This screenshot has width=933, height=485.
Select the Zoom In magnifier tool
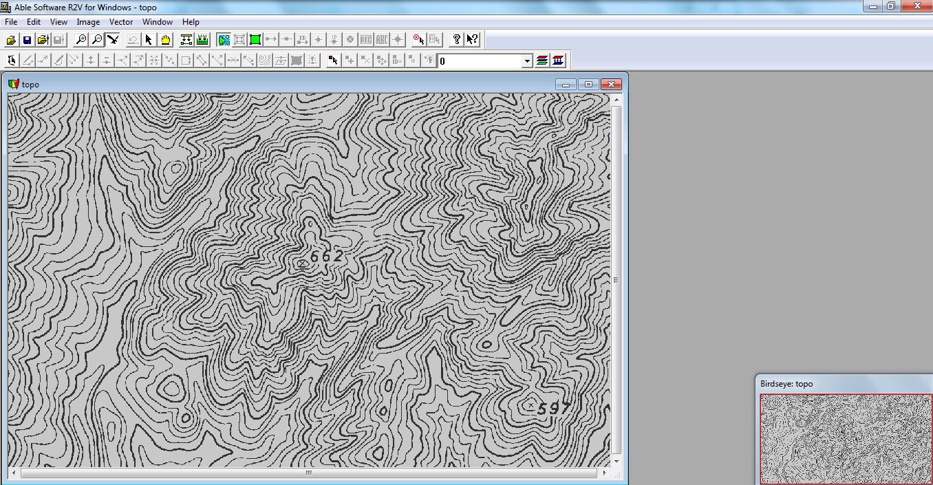click(81, 40)
